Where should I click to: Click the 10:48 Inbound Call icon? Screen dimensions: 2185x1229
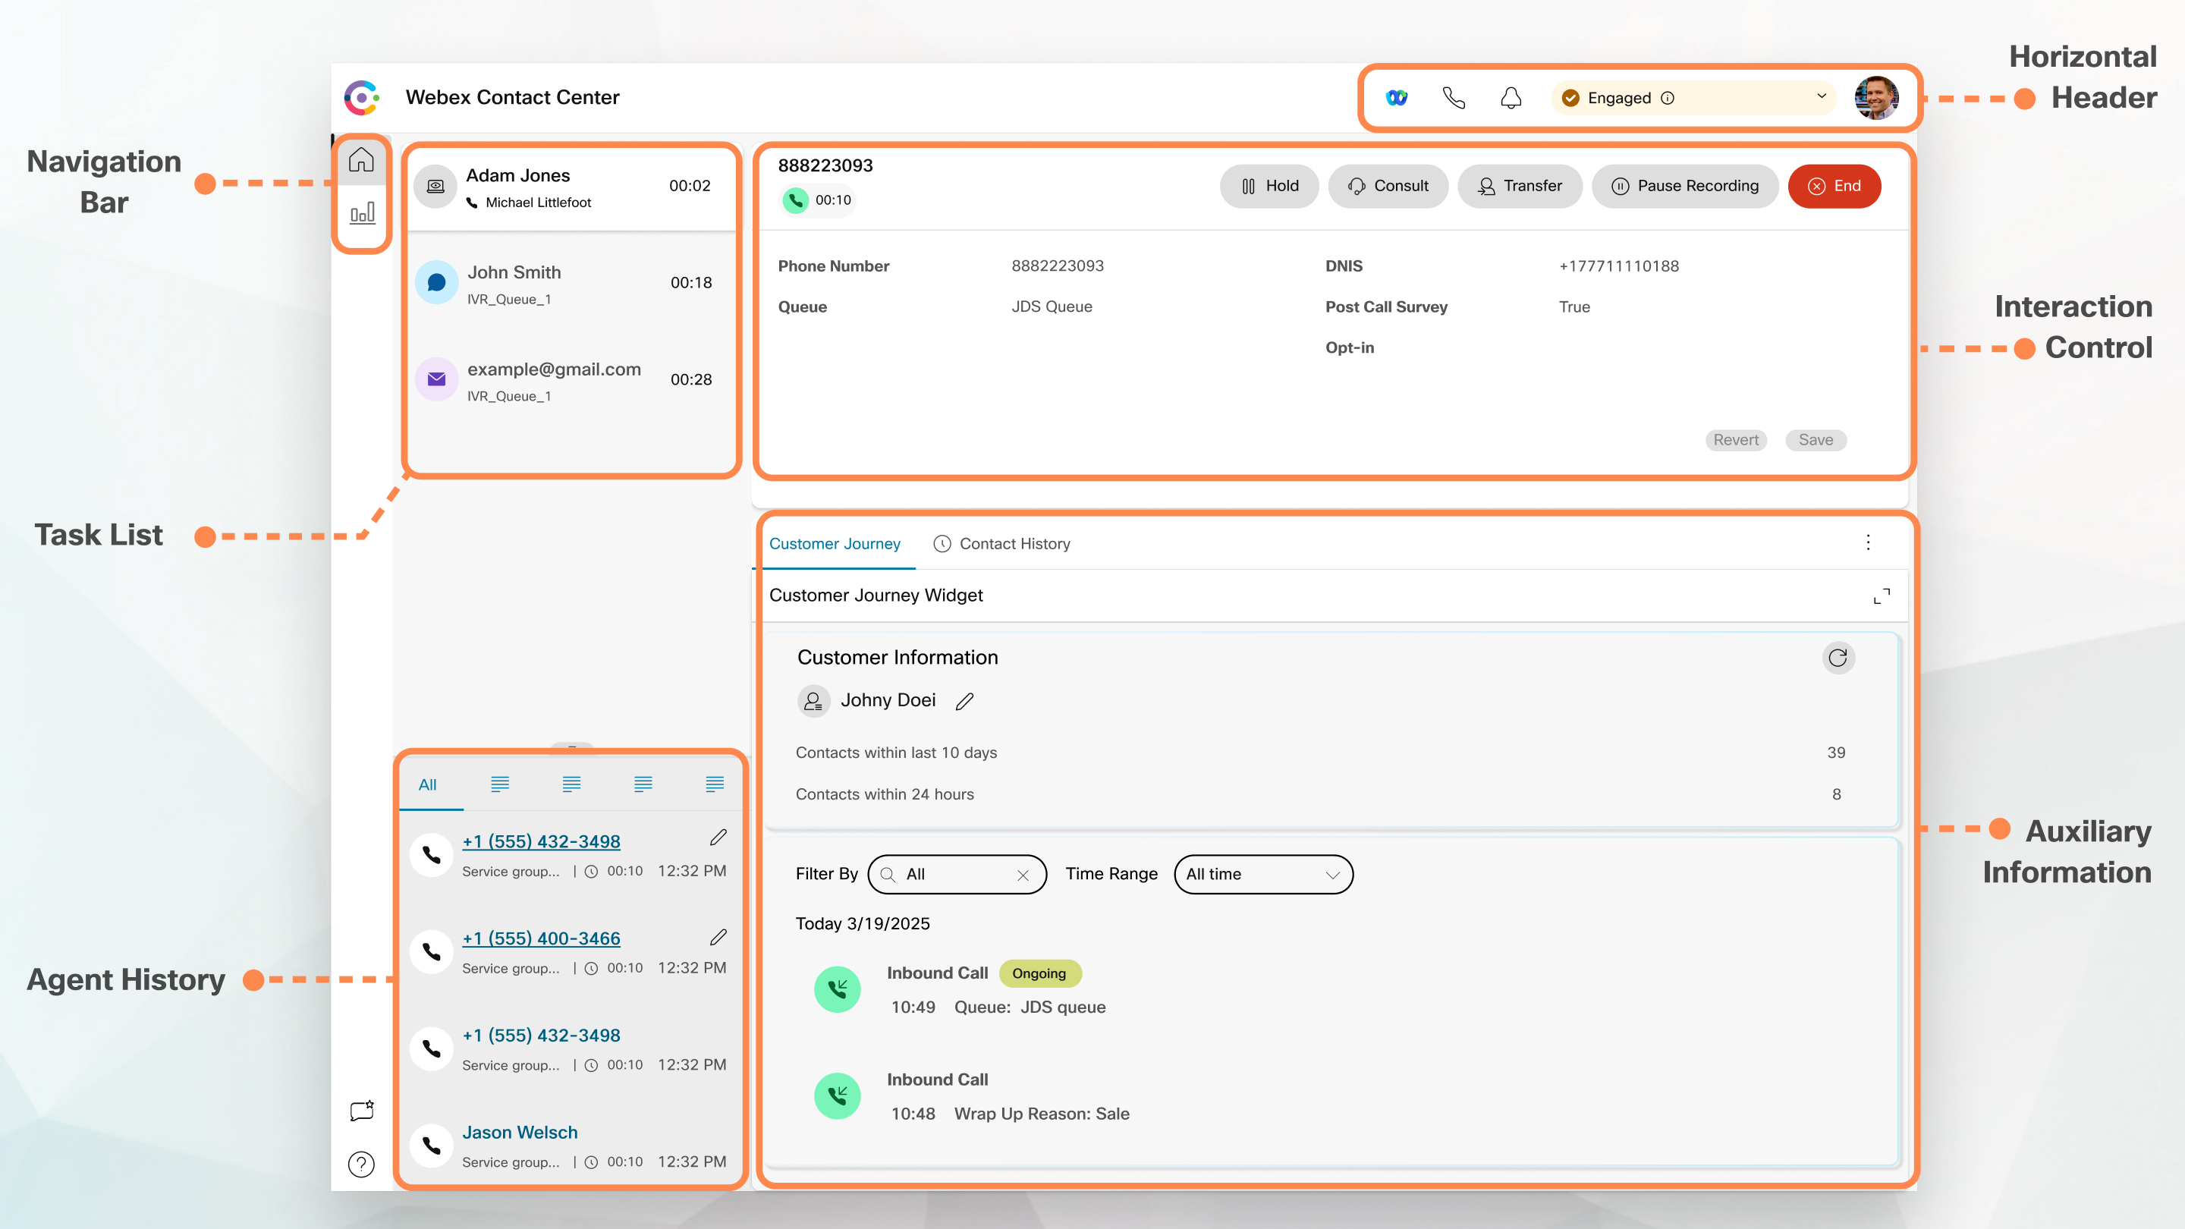837,1095
